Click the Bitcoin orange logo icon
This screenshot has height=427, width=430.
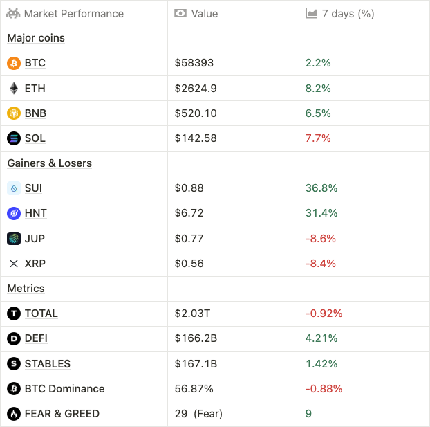tap(14, 63)
